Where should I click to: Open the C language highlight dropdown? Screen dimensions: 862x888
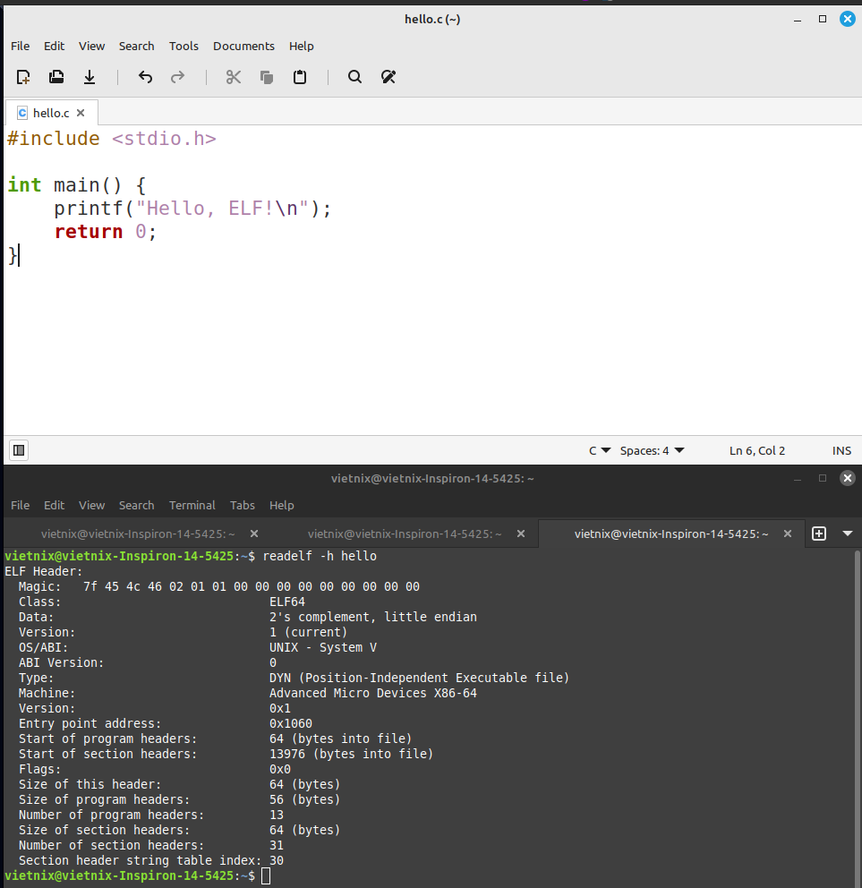click(599, 451)
